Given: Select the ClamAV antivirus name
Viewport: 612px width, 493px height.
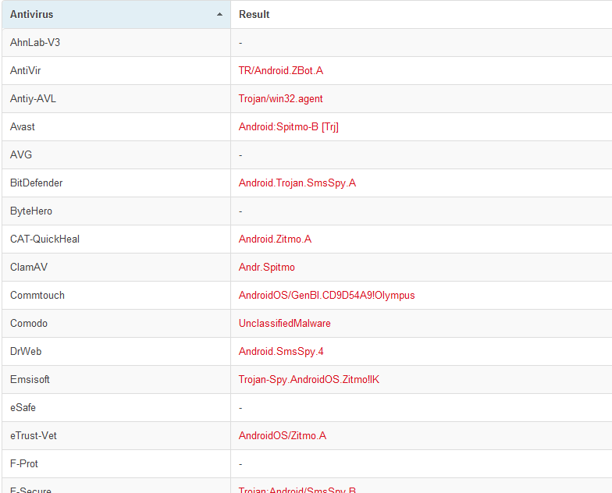Looking at the screenshot, I should 29,267.
